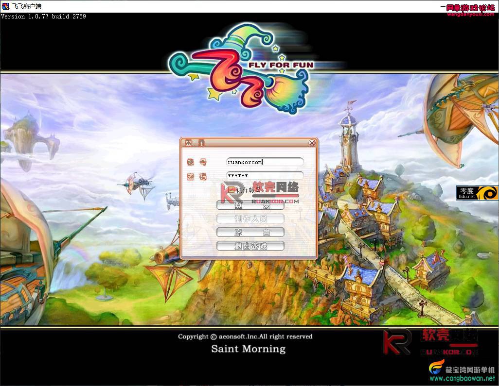Screen dimensions: 499x386
Task: Click the 飞飞客户端 app icon in title bar
Action: 5,6
